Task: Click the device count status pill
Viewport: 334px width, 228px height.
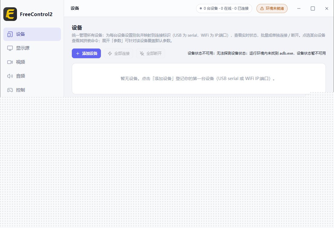Action: 224,8
